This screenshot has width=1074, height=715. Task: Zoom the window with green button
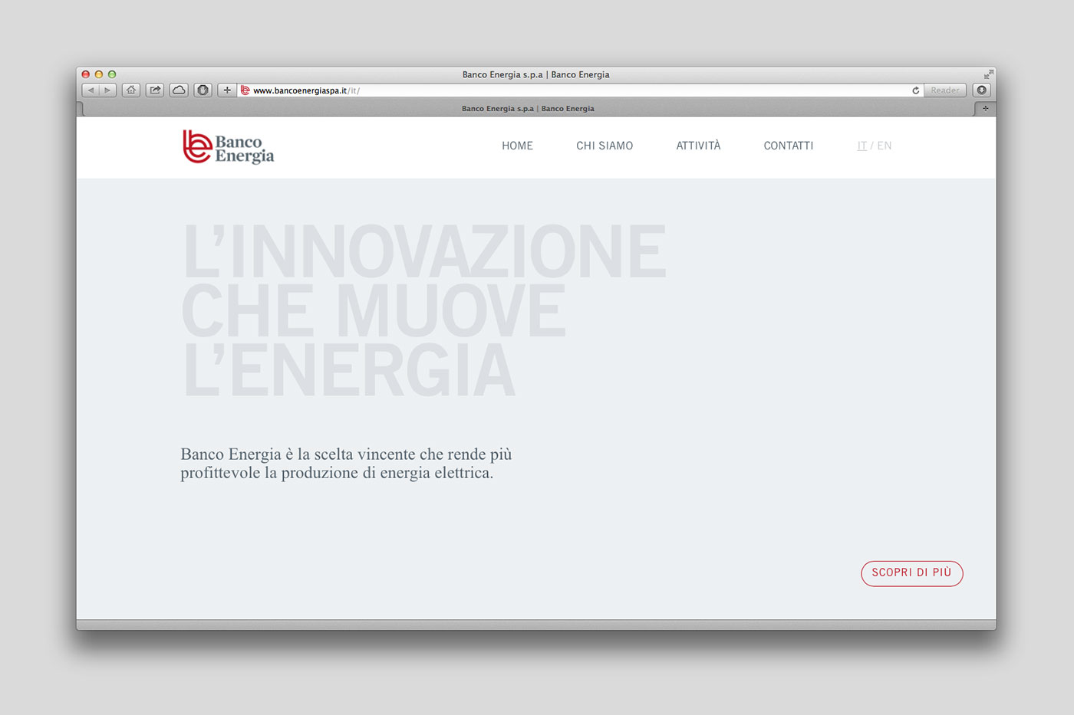coord(112,74)
